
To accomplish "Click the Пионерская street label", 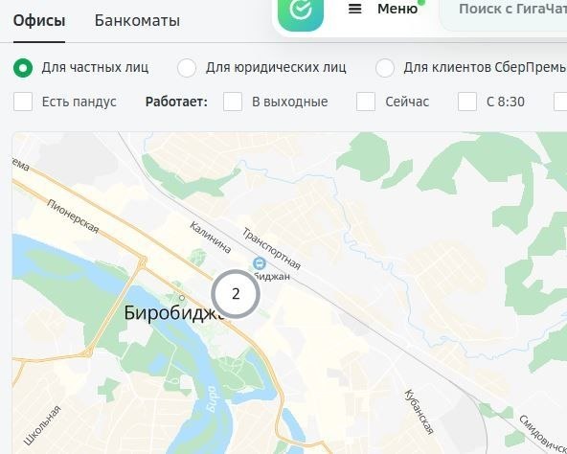I will [x=73, y=216].
